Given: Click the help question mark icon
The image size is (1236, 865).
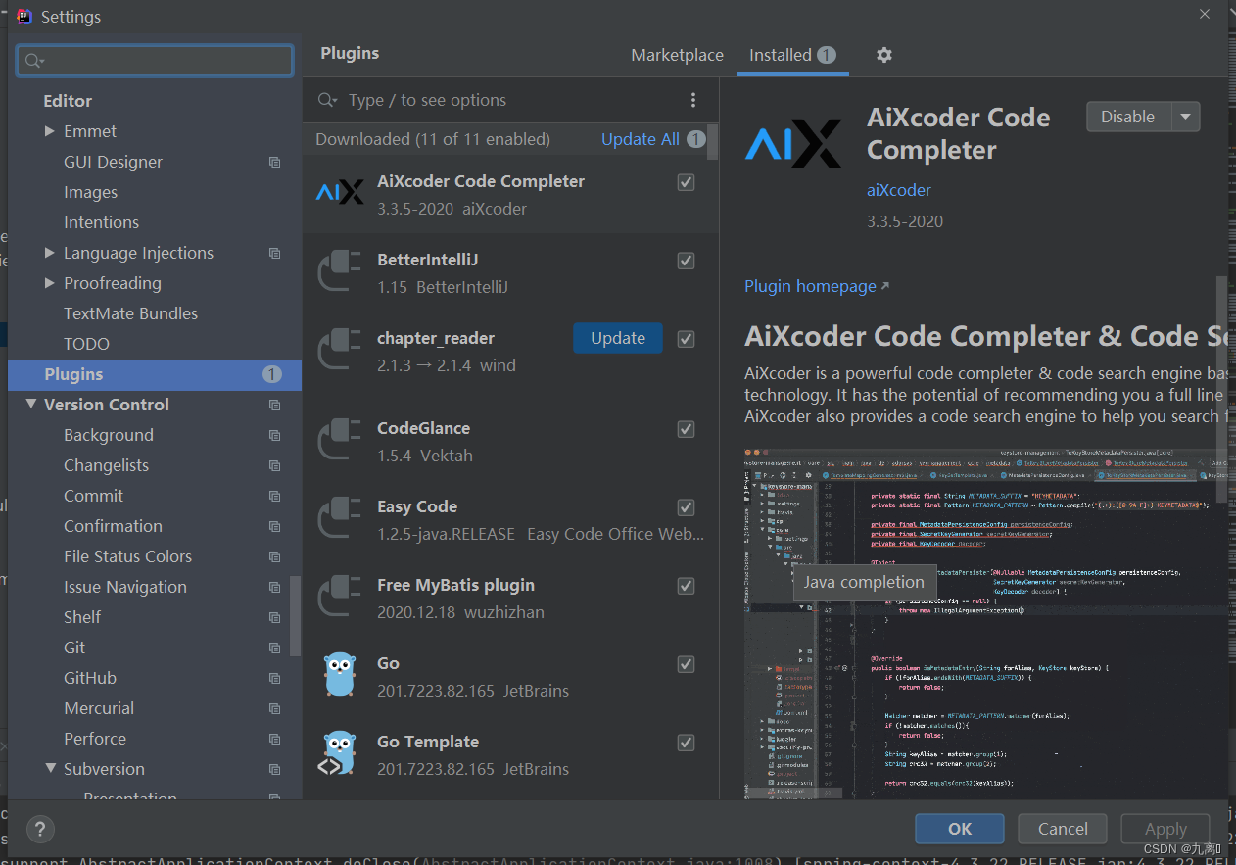Looking at the screenshot, I should point(40,829).
